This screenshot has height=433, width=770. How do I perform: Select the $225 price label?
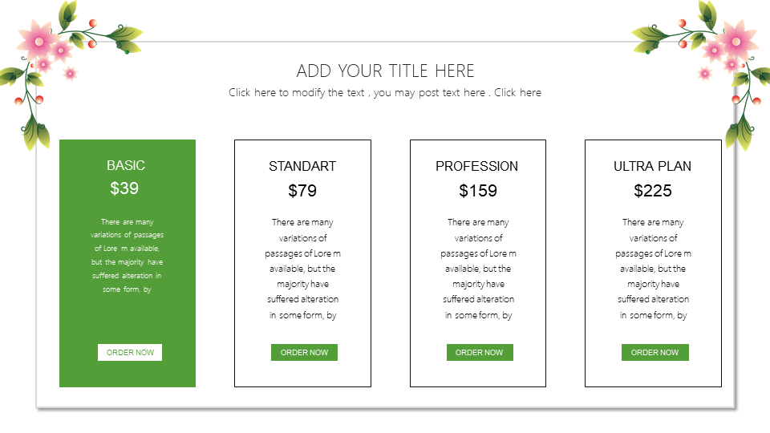pyautogui.click(x=653, y=191)
